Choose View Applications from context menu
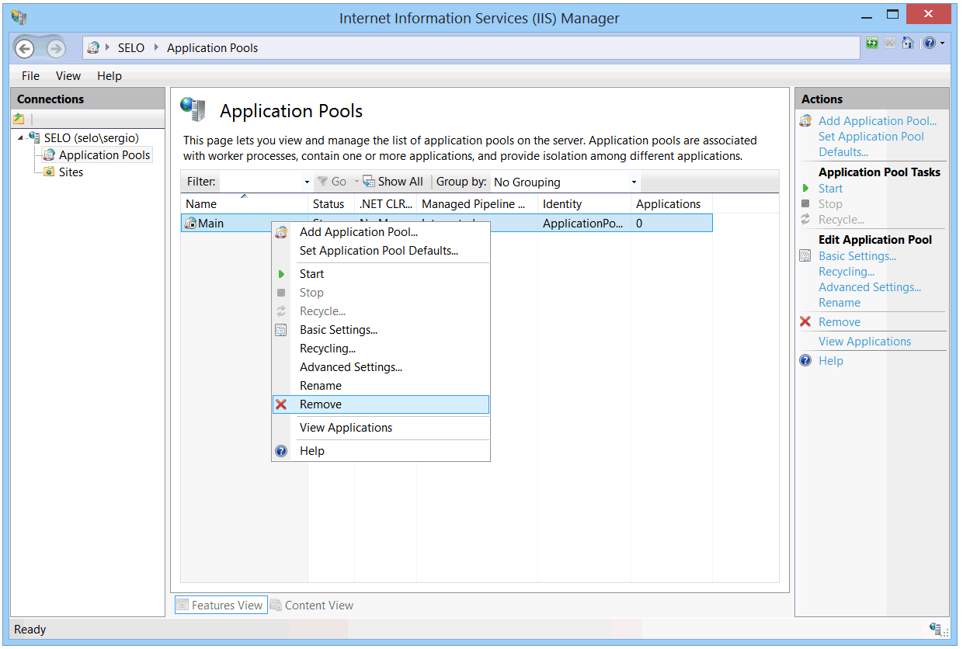 381,428
